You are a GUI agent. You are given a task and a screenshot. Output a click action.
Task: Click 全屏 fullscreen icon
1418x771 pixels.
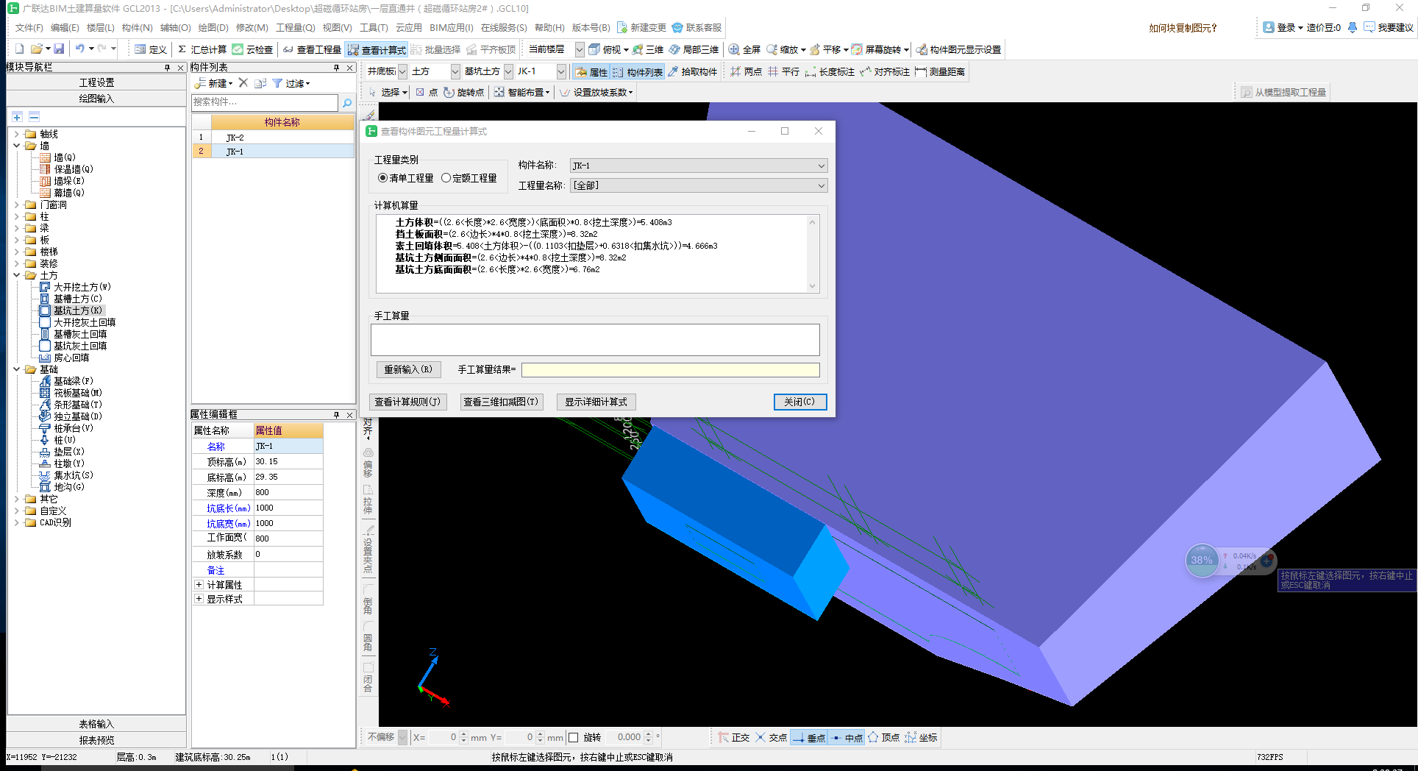[744, 49]
